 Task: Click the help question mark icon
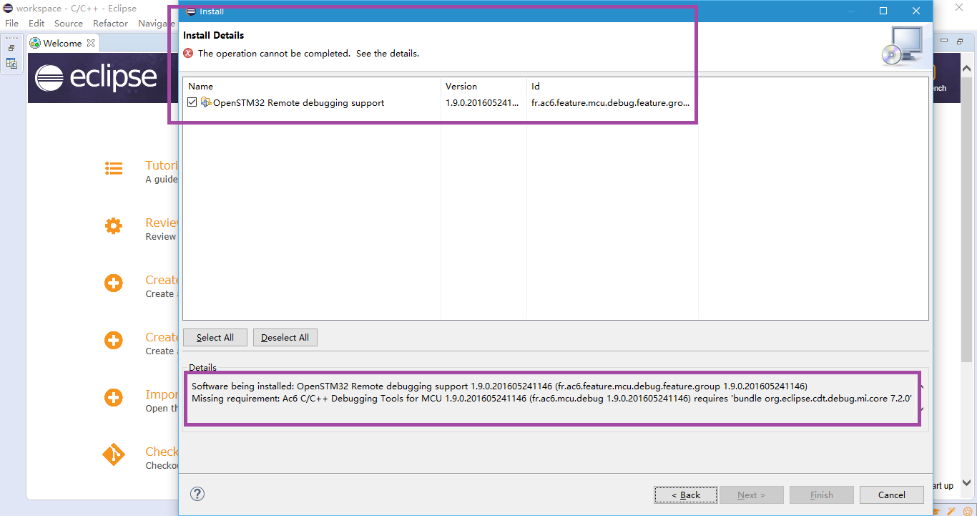pos(197,494)
